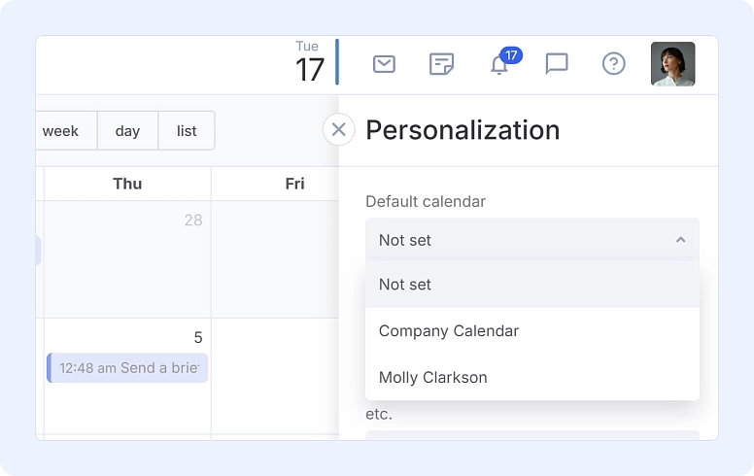Click the Tue 17 date indicator
754x476 pixels.
click(x=310, y=62)
